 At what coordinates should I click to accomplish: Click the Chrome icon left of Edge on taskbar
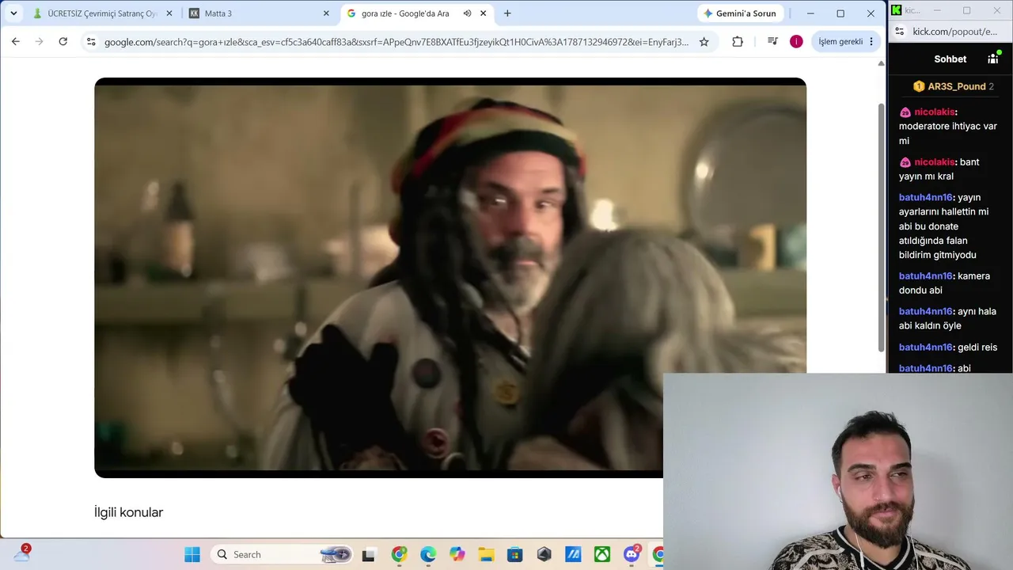[x=399, y=554]
